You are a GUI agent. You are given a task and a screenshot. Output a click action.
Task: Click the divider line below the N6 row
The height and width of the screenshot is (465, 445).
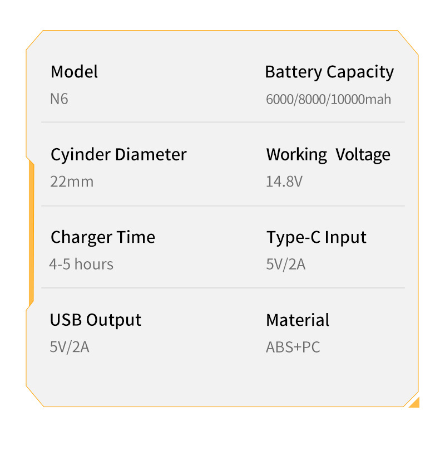(x=222, y=122)
